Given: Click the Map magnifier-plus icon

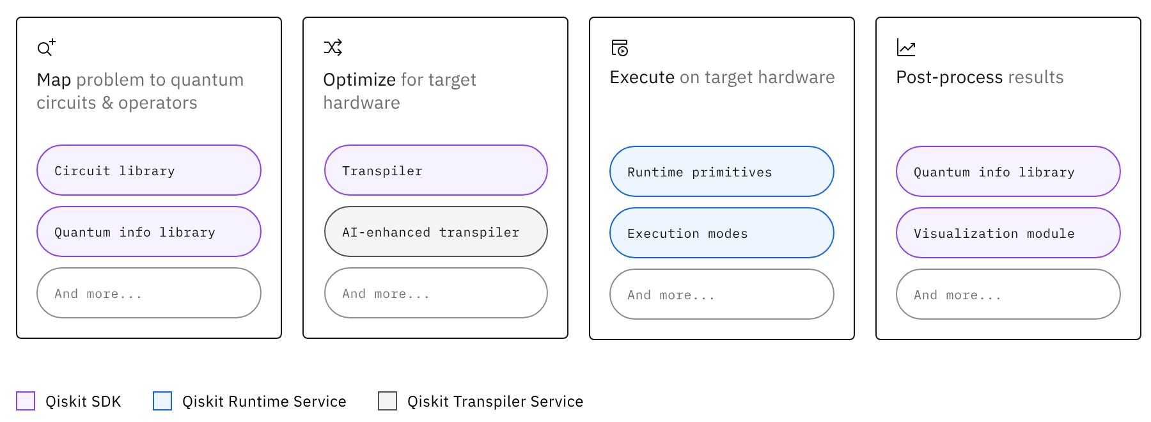Looking at the screenshot, I should pyautogui.click(x=46, y=47).
